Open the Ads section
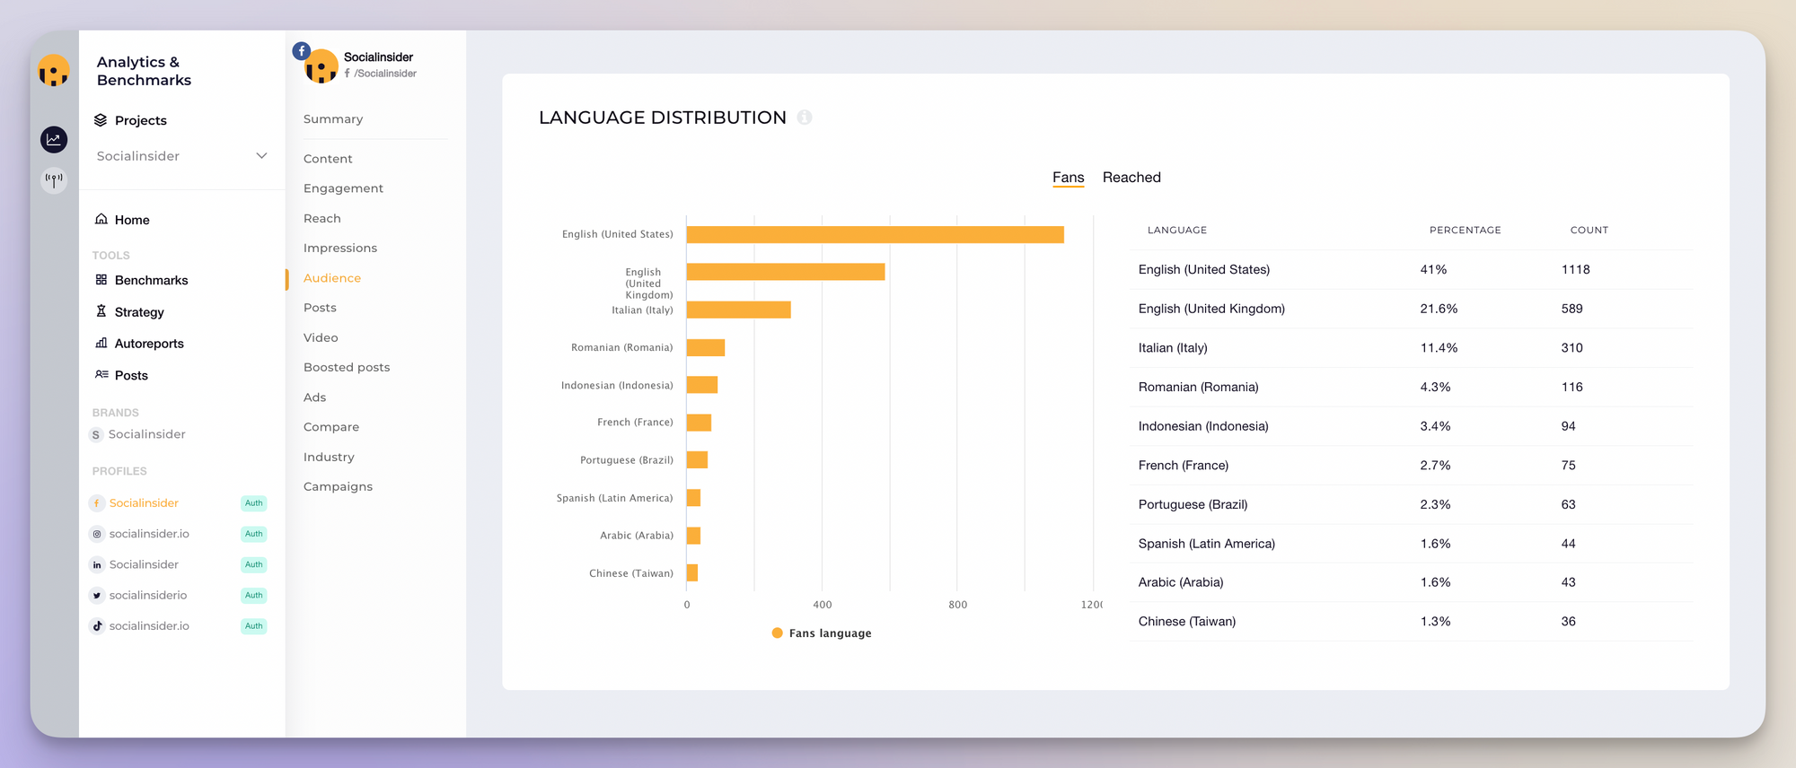This screenshot has width=1796, height=768. (314, 397)
